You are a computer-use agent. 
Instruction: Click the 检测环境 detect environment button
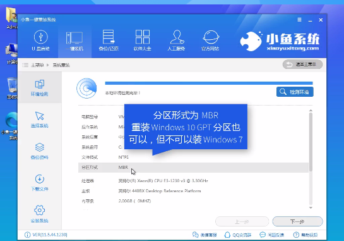pos(295,92)
